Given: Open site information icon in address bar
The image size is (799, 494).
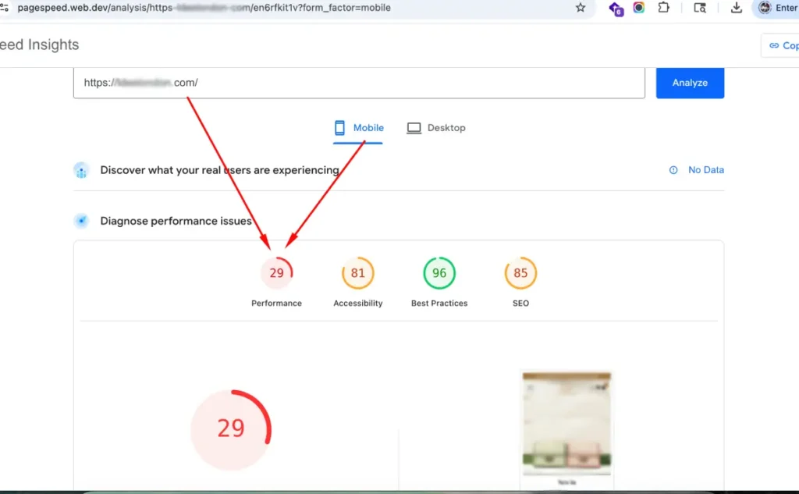Looking at the screenshot, I should pos(5,8).
